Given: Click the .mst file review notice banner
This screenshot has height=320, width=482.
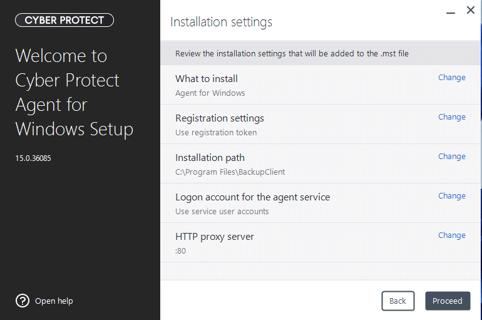Looking at the screenshot, I should tap(292, 54).
